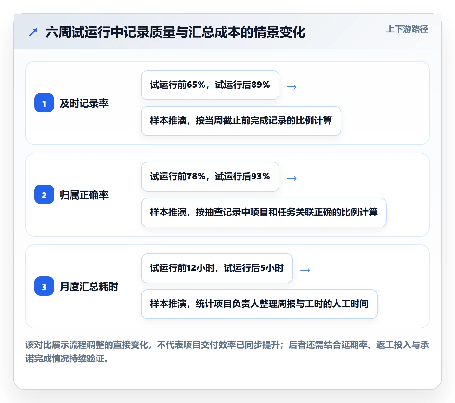Select the 归属正确率 metric label
Viewport: 455px width, 403px height.
84,195
